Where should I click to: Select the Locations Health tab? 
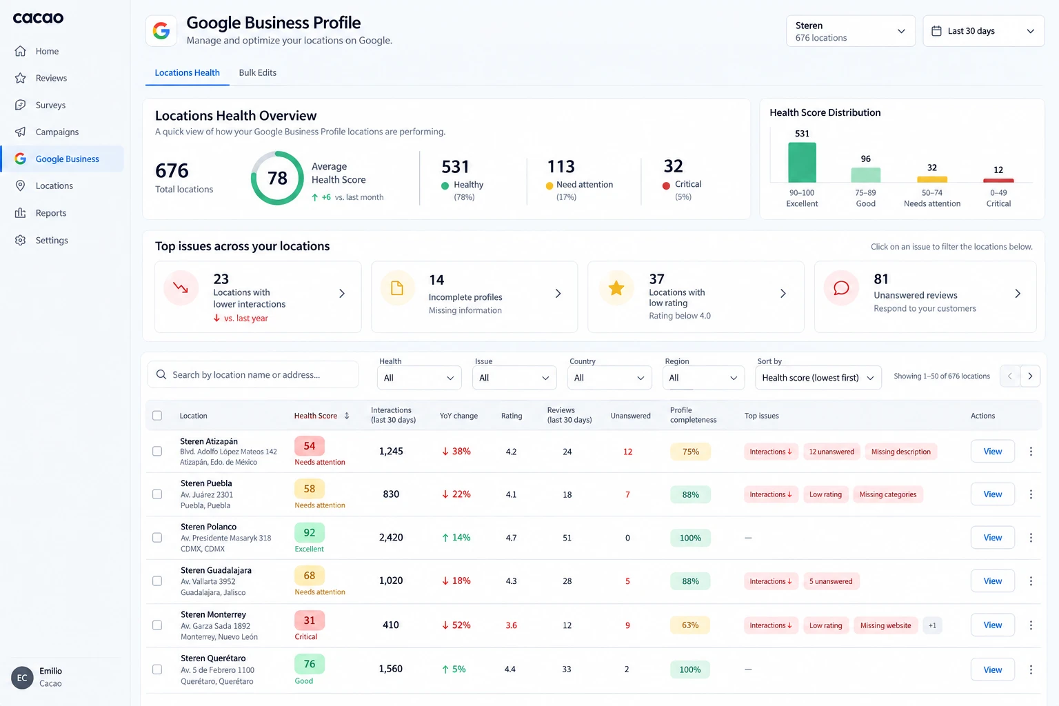pos(187,72)
